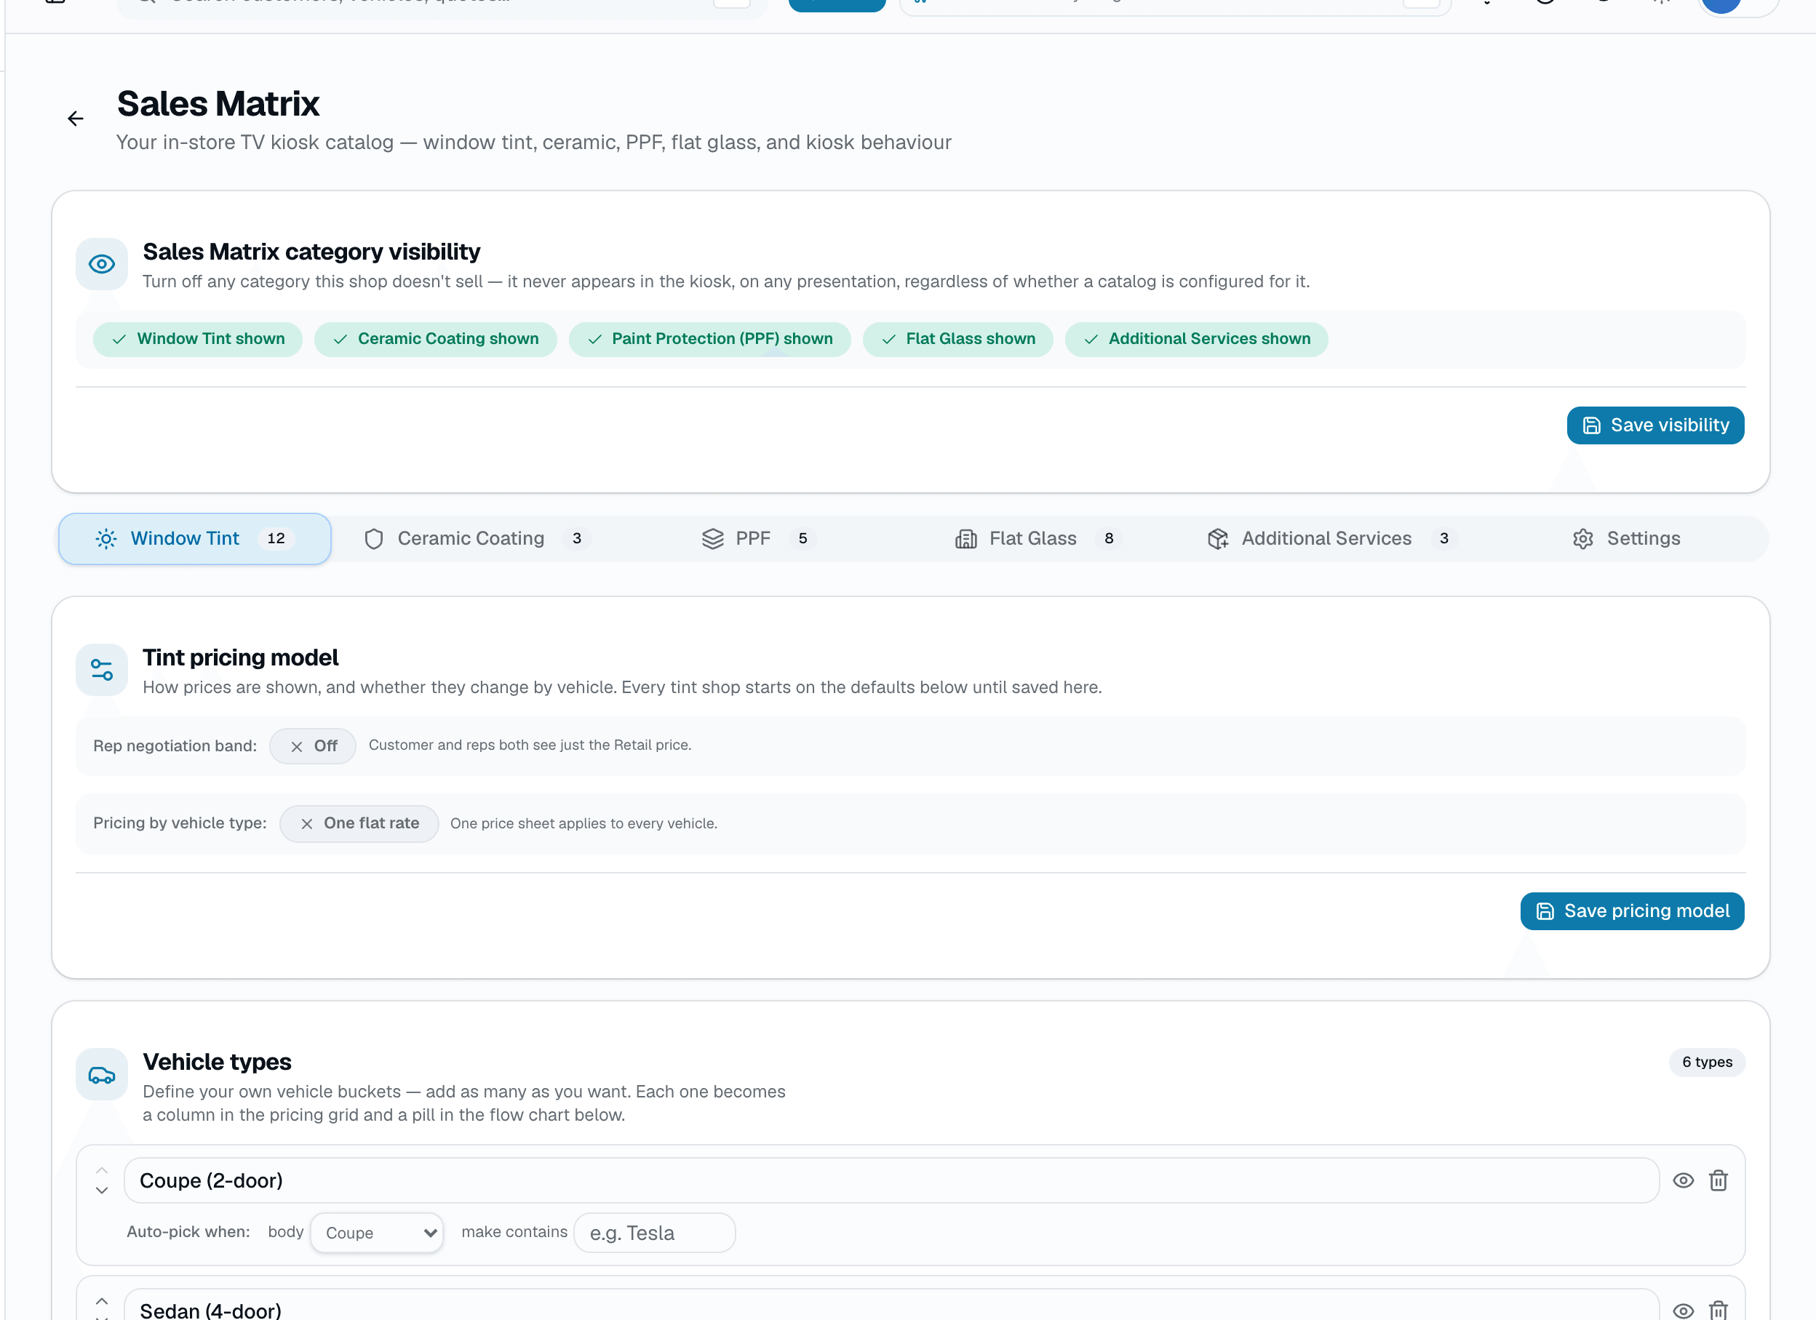Click the eye icon beside category visibility heading
This screenshot has height=1320, width=1816.
point(102,264)
